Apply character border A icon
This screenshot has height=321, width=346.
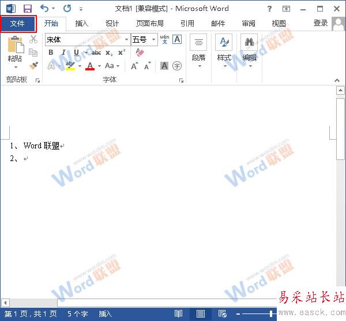coord(177,39)
